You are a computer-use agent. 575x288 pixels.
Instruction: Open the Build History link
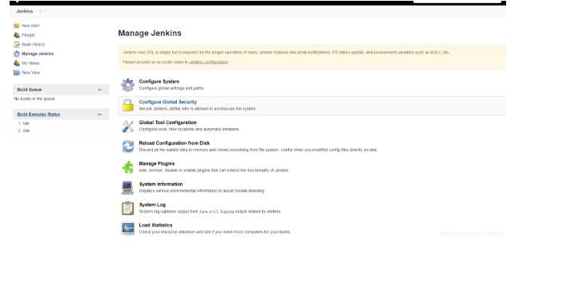(x=34, y=45)
